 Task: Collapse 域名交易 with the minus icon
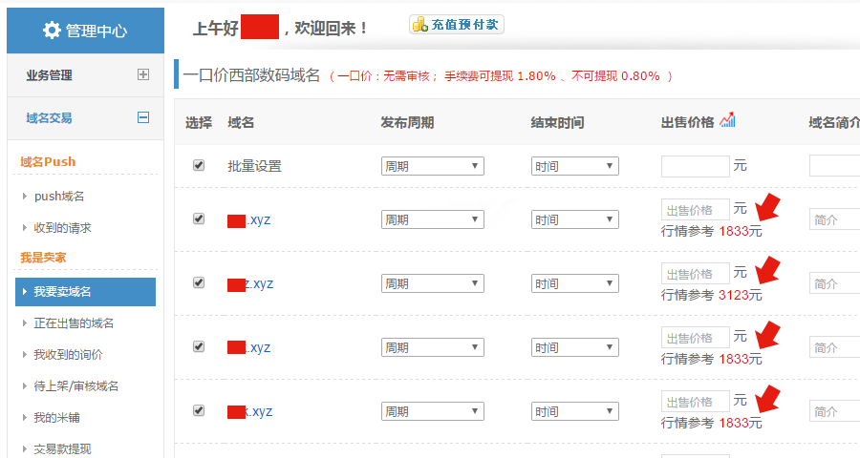tap(143, 117)
